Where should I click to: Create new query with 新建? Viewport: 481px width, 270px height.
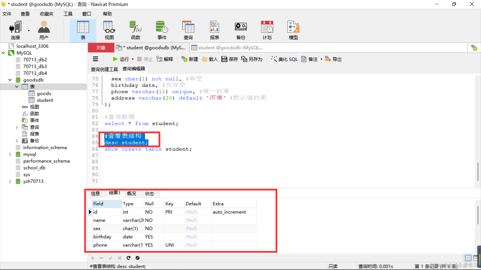(190, 59)
